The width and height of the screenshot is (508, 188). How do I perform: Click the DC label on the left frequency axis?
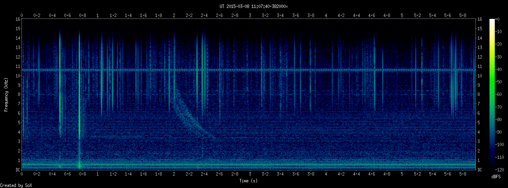(x=18, y=170)
